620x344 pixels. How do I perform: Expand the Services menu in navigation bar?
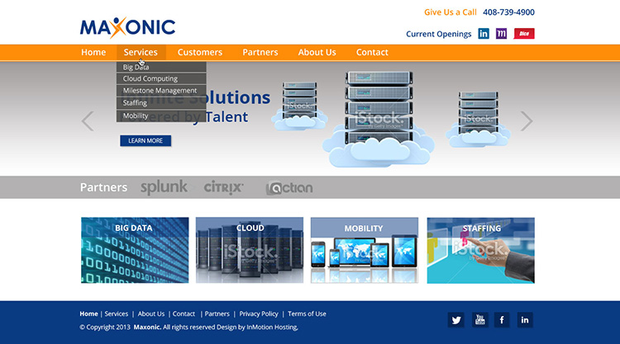(141, 52)
